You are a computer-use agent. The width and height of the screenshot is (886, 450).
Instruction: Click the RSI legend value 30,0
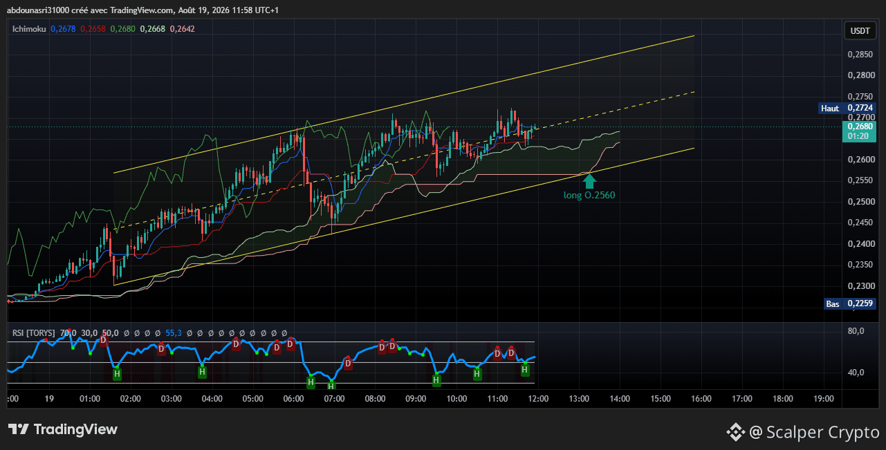pos(89,333)
